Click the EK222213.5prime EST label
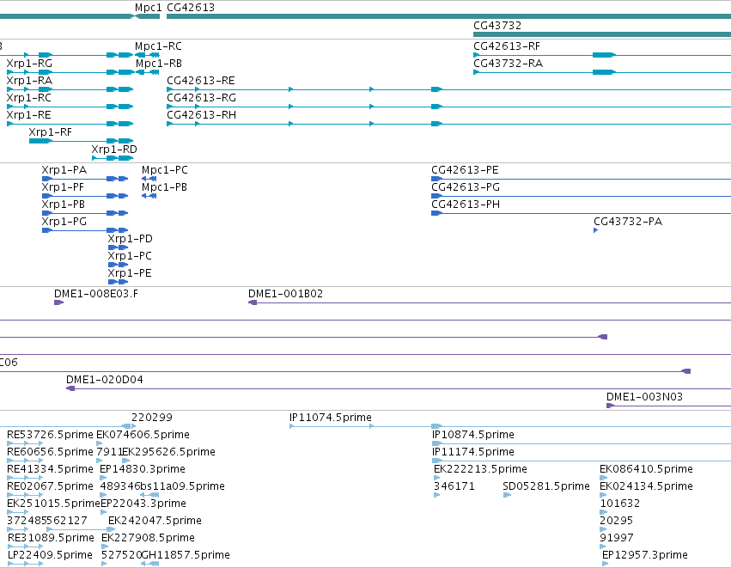Viewport: 731px width, 568px height. point(480,469)
